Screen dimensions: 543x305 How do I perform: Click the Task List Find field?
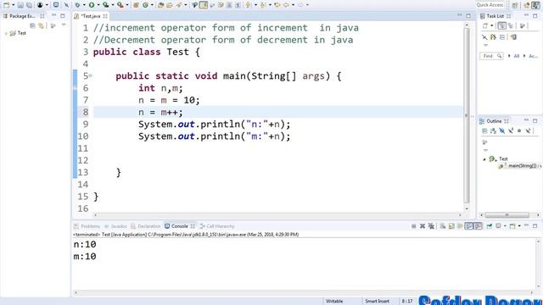[x=491, y=56]
